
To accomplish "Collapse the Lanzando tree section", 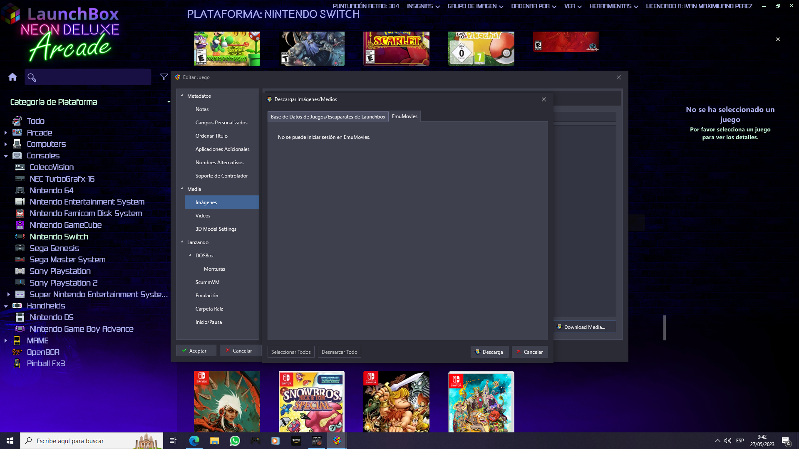I will 182,242.
